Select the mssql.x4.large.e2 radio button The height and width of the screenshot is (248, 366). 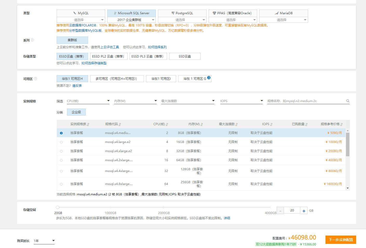point(61,142)
